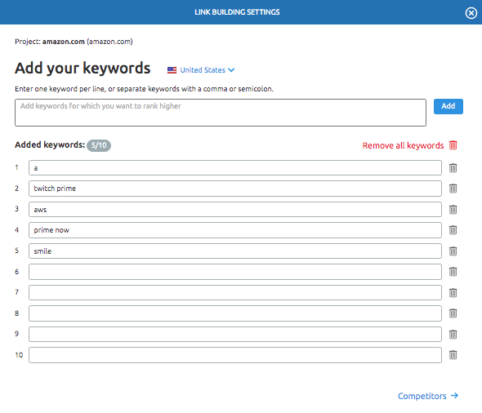Close the Link Building Settings dialog
The width and height of the screenshot is (482, 413).
tap(471, 13)
